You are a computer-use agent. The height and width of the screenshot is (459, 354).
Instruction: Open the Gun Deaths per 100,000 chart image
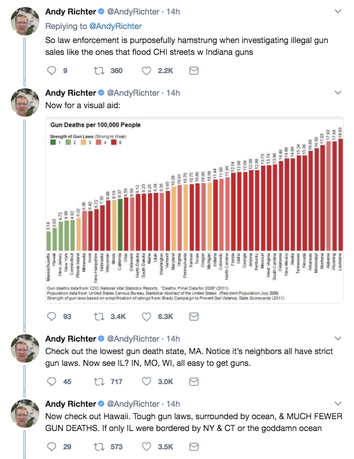pos(195,210)
